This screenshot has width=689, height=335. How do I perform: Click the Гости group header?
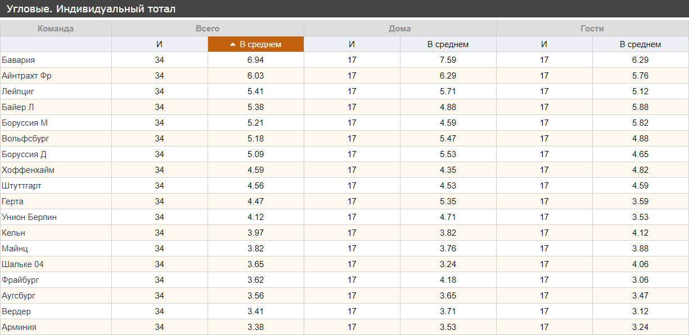click(x=592, y=29)
